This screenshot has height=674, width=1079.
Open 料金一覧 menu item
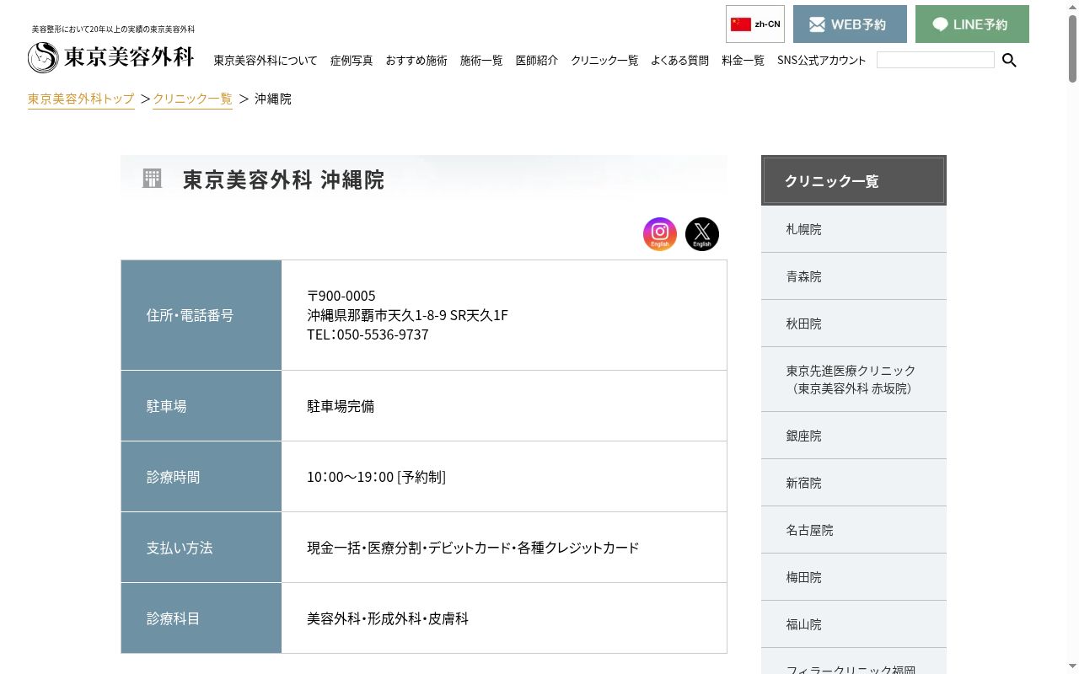click(x=743, y=61)
